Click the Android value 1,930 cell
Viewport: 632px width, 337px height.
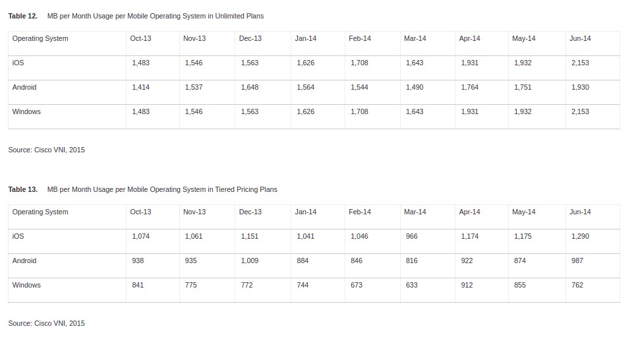[x=580, y=87]
